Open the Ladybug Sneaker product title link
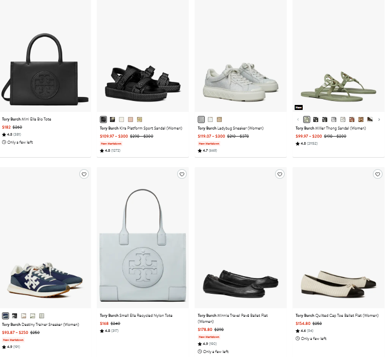The width and height of the screenshot is (385, 357). pos(231,129)
